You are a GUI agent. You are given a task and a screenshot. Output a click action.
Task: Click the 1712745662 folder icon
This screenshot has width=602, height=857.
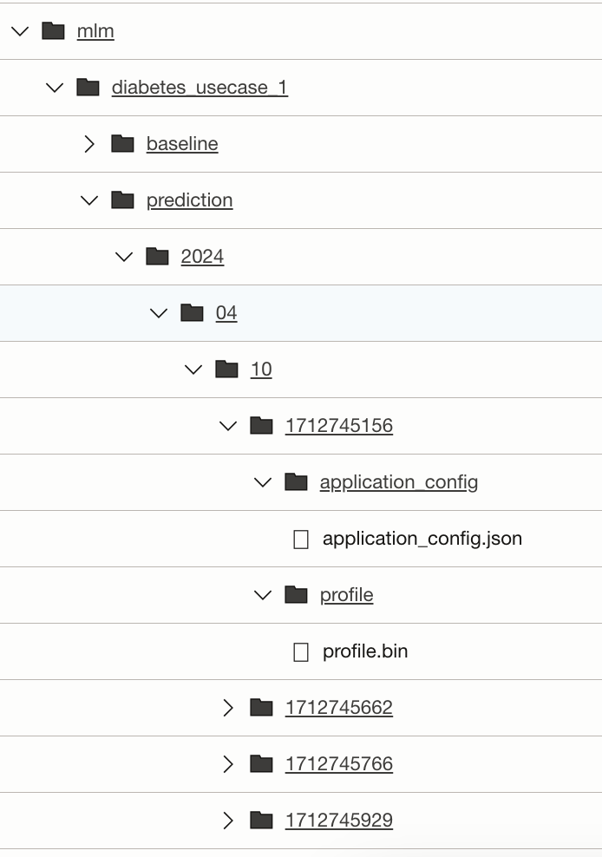(261, 707)
